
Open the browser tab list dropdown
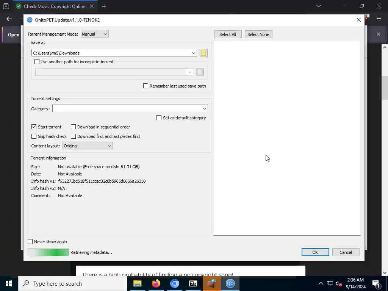pos(318,6)
